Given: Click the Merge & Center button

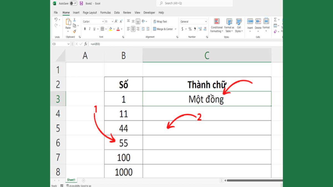Looking at the screenshot, I should 163,29.
